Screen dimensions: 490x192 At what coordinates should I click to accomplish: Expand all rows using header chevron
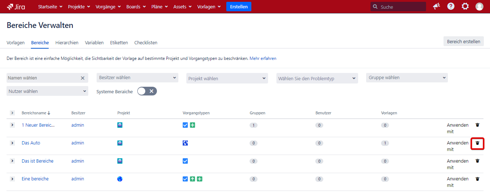click(x=12, y=113)
